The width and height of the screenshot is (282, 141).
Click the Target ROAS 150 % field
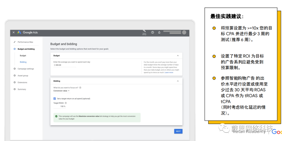tap(60, 107)
